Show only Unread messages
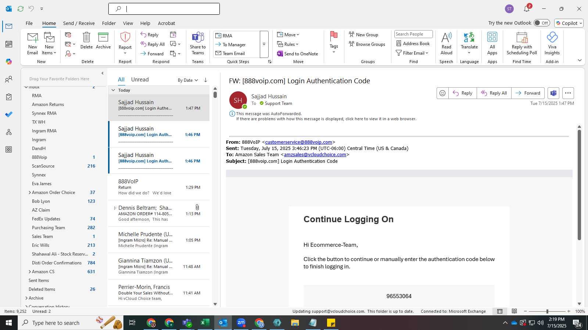The width and height of the screenshot is (588, 330). tap(140, 80)
